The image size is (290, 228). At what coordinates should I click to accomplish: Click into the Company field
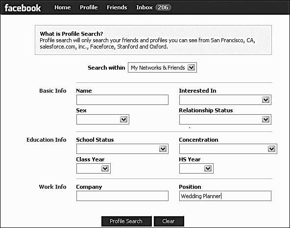click(x=122, y=196)
